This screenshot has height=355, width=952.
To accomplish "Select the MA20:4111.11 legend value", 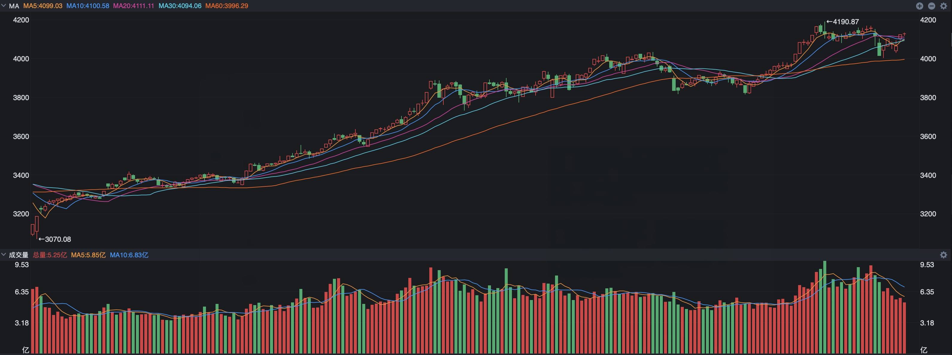I will 134,6.
